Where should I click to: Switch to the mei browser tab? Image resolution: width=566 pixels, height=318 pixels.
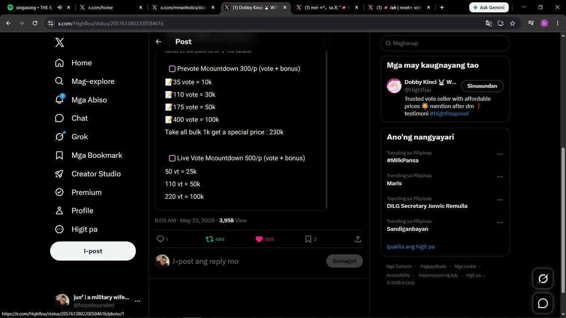point(328,8)
